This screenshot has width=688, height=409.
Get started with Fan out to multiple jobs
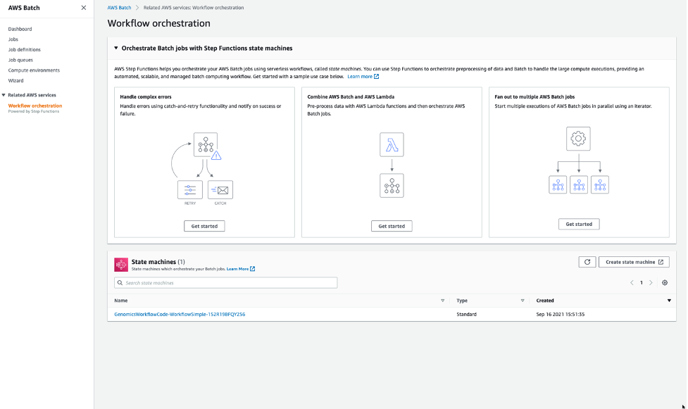click(x=579, y=224)
